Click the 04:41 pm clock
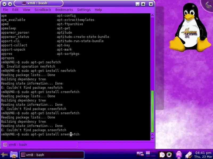The image size is (213, 159). [203, 153]
